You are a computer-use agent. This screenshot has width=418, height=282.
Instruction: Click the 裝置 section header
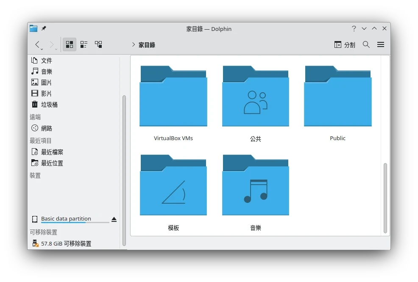click(35, 175)
